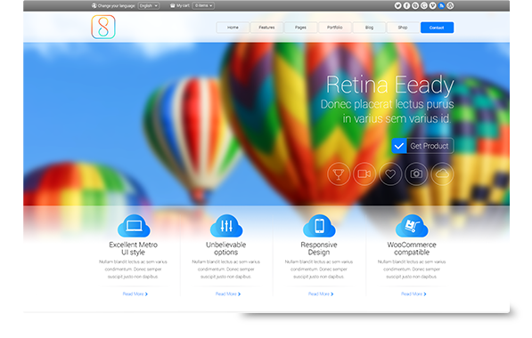Open the Features menu item

tap(266, 28)
